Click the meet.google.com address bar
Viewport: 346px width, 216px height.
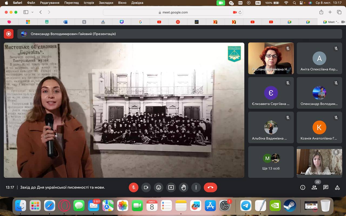(x=173, y=12)
